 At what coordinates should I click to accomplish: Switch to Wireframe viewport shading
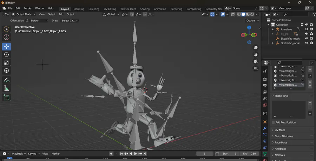(239, 14)
